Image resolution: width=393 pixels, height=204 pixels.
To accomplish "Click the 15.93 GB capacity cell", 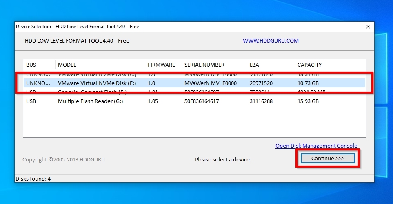I will (x=308, y=101).
